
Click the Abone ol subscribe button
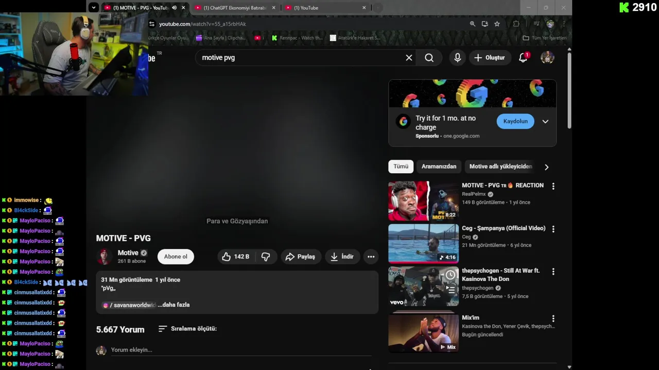tap(176, 256)
